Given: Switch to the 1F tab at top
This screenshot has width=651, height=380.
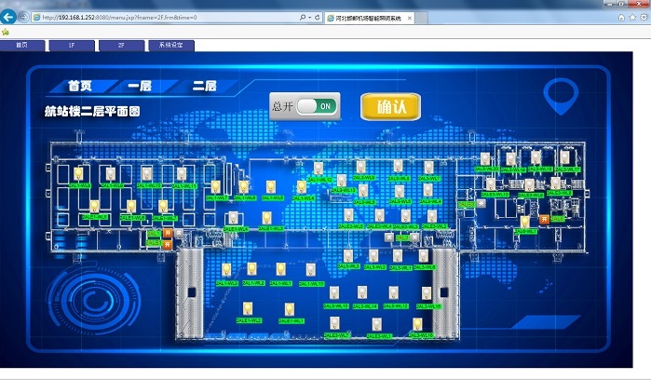Looking at the screenshot, I should 73,45.
